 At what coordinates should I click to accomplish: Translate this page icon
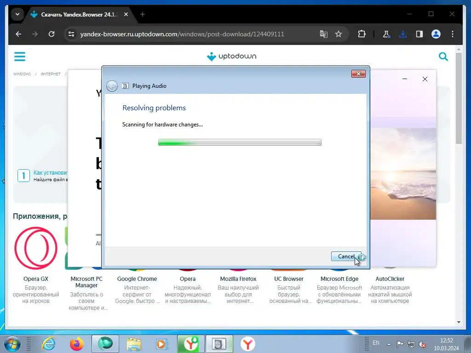pos(323,34)
